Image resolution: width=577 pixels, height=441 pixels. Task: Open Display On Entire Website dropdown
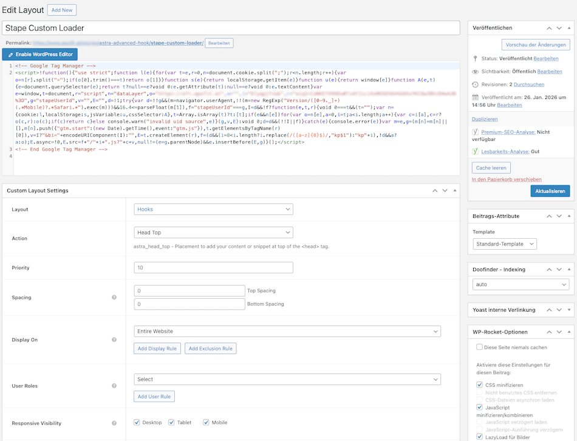pos(287,331)
